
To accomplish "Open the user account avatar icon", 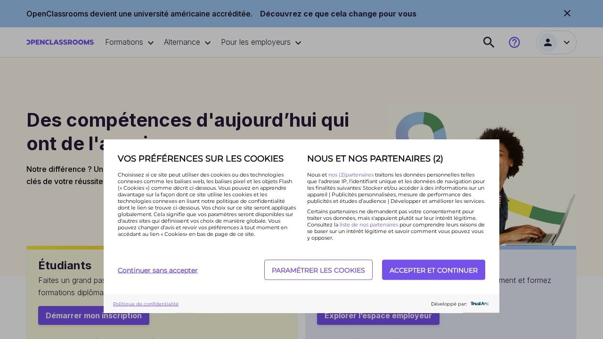I will 548,42.
